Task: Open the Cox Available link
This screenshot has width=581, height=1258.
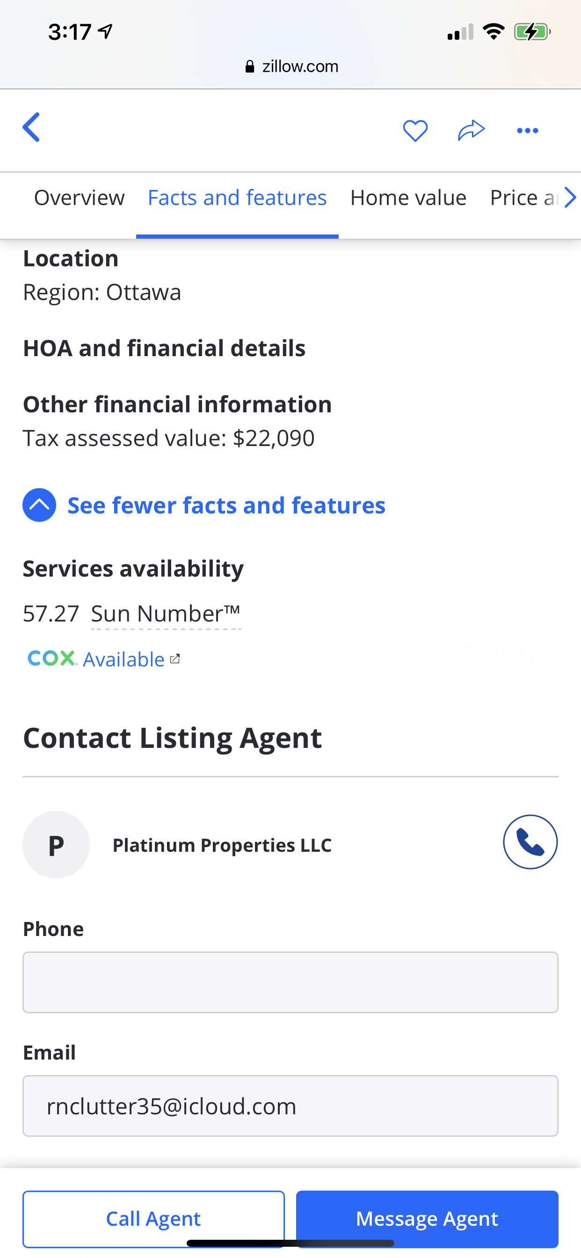Action: coord(123,659)
